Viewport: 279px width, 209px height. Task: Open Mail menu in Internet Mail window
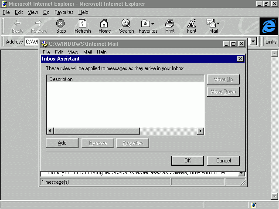(x=88, y=52)
